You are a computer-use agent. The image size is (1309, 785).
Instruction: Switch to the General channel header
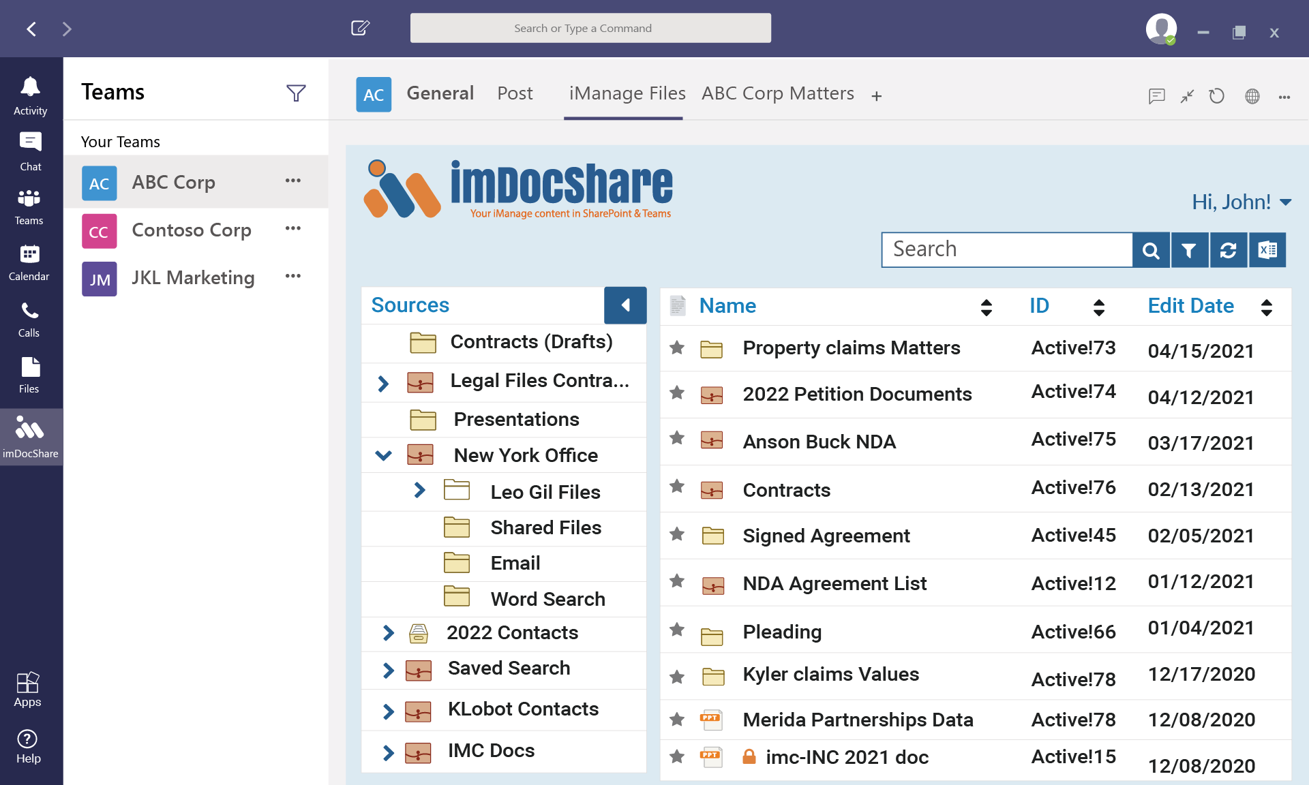pos(440,93)
